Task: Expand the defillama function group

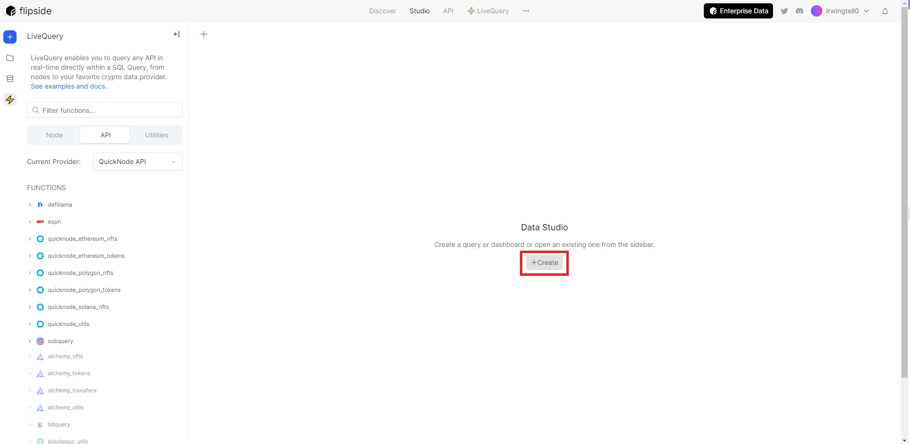Action: pyautogui.click(x=30, y=205)
